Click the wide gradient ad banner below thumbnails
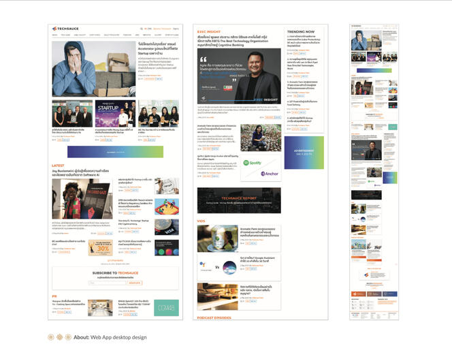Viewport: 452px width, 357px height. (x=115, y=152)
